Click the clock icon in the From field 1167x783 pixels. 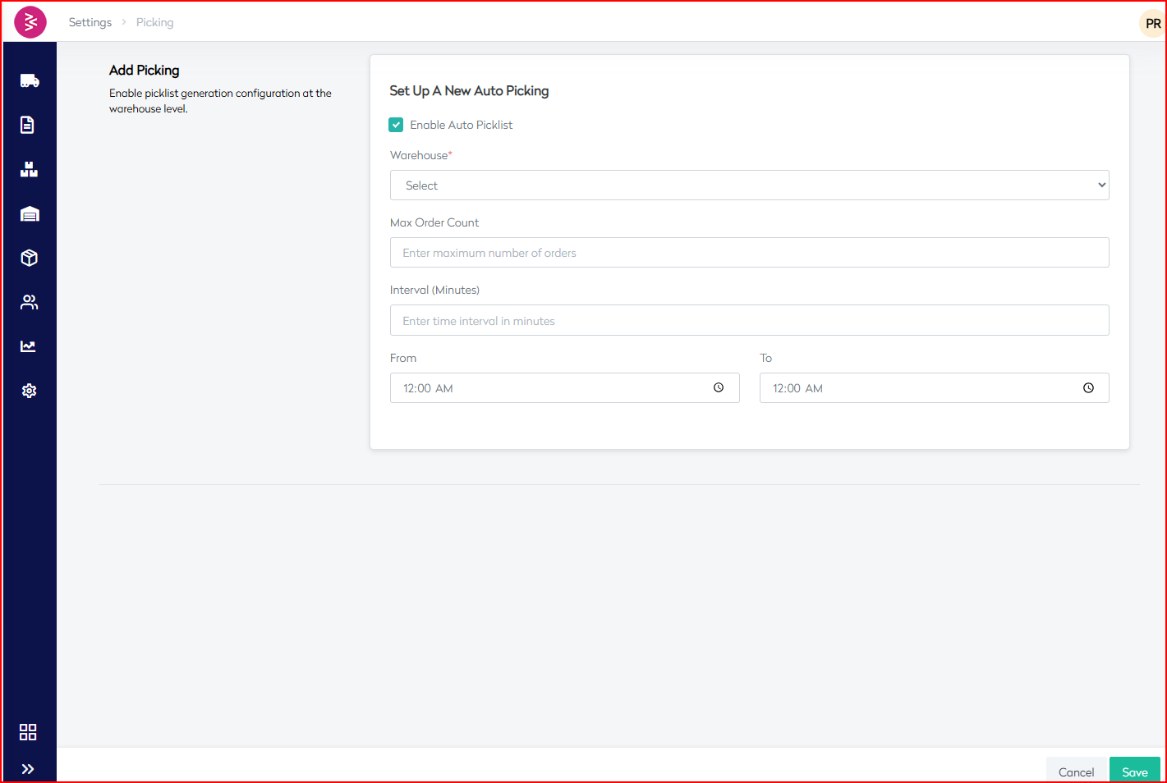(718, 387)
